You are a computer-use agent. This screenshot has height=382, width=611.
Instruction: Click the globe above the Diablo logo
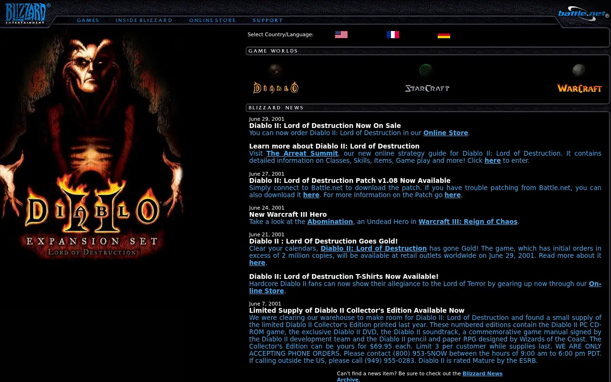[276, 71]
